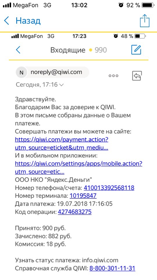Tap the noreply@qiwi.com sender chip
157x280 pixels.
pos(53,72)
